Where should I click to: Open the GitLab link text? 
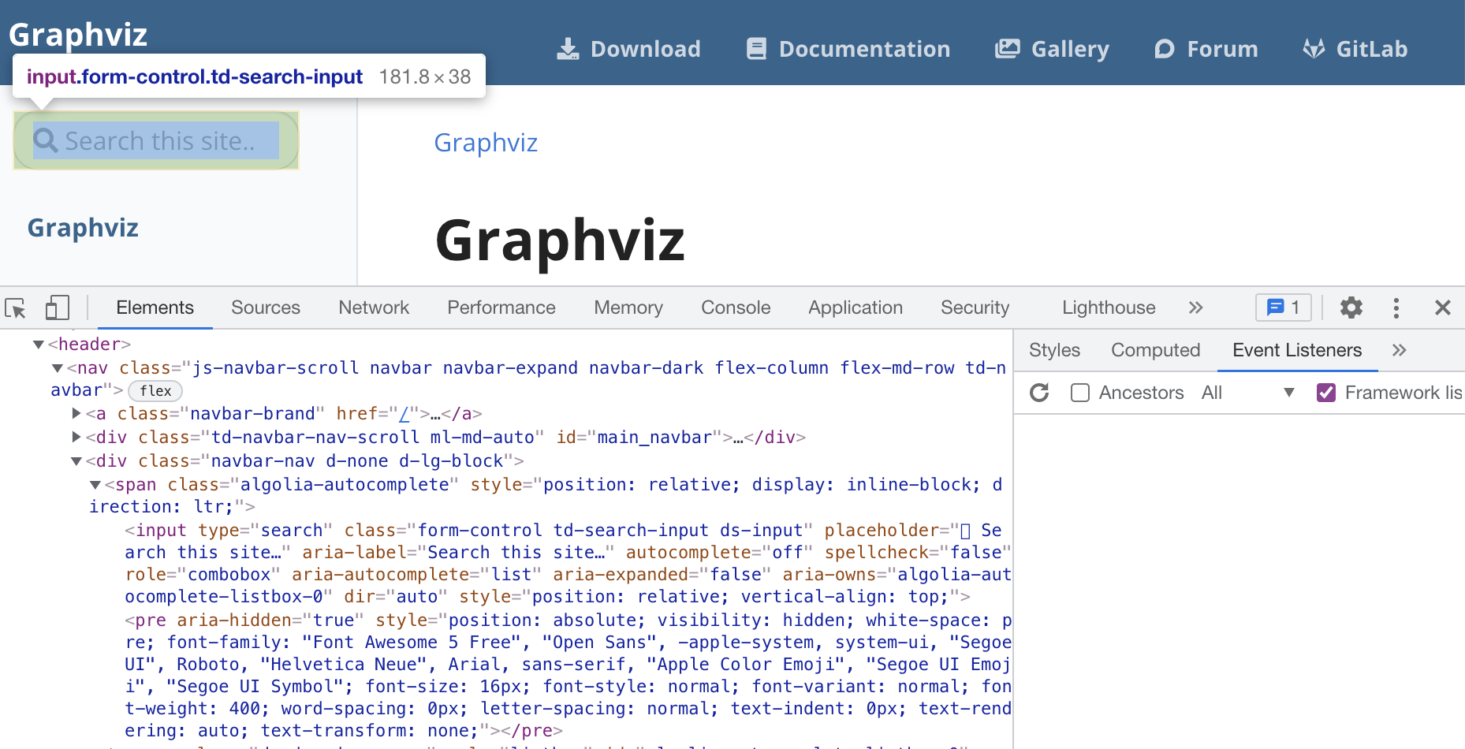[1371, 49]
